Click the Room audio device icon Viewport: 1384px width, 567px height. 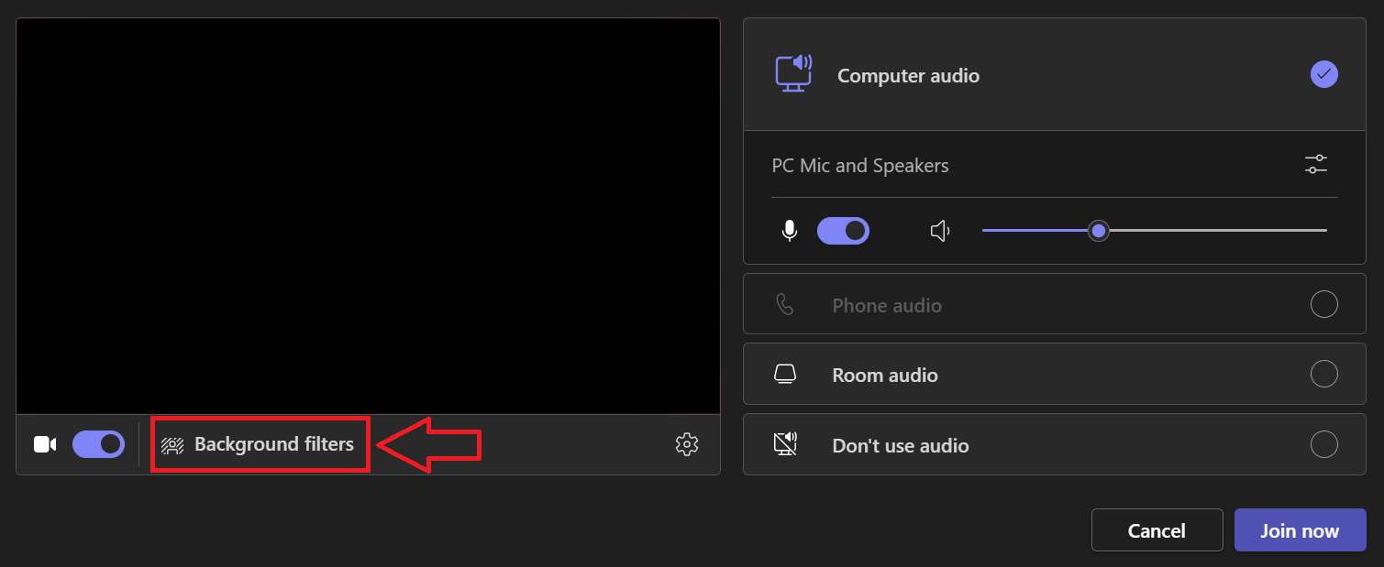pos(785,375)
